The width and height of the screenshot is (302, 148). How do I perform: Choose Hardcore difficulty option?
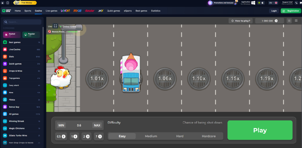tap(209, 136)
